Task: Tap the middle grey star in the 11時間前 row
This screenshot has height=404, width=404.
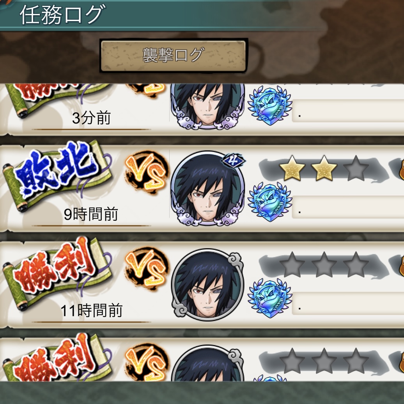Action: (324, 265)
